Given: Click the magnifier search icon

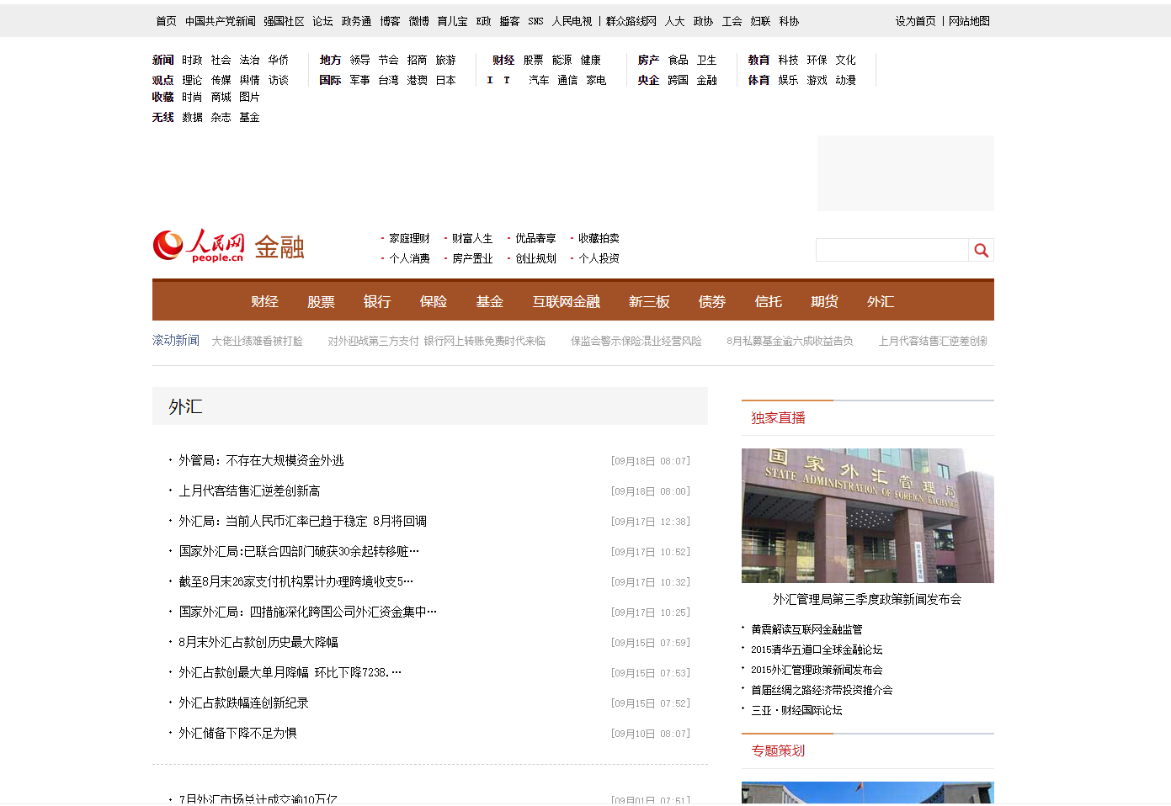Looking at the screenshot, I should [981, 250].
